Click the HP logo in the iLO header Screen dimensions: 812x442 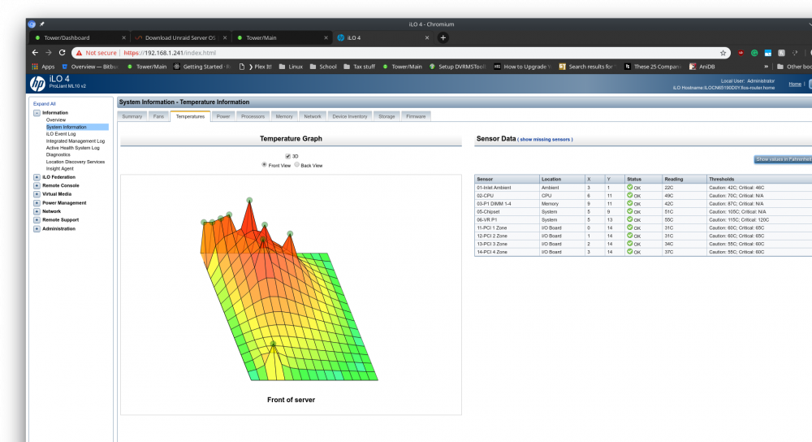(x=37, y=84)
